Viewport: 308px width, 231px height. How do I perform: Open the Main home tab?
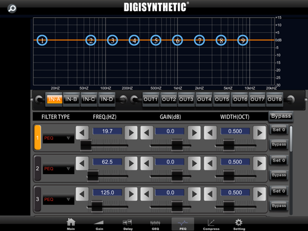pos(71,224)
